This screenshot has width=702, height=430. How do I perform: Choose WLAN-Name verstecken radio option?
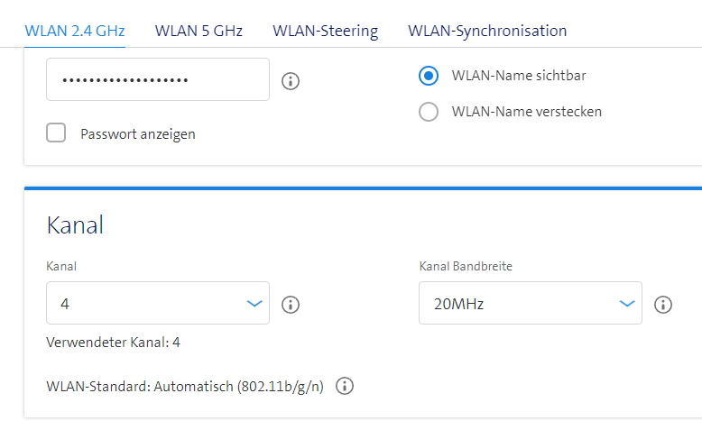429,112
